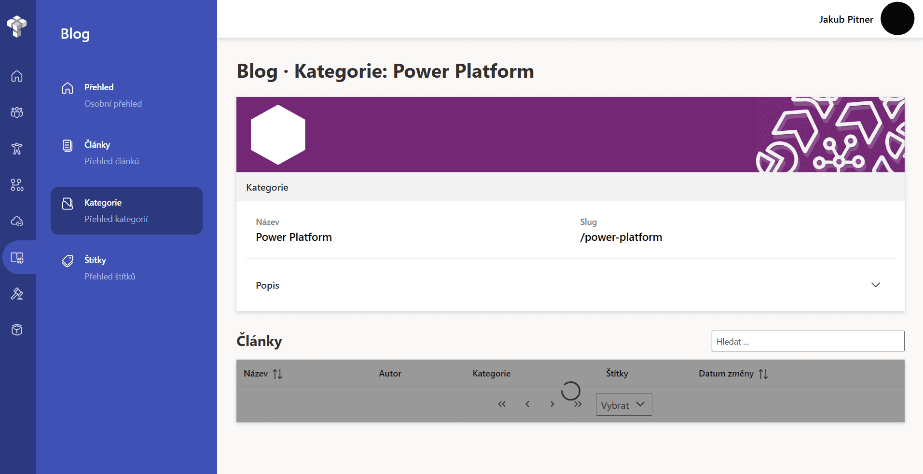Viewport: 923px width, 474px height.
Task: Click the accessibility figure icon in rail
Action: [x=17, y=149]
